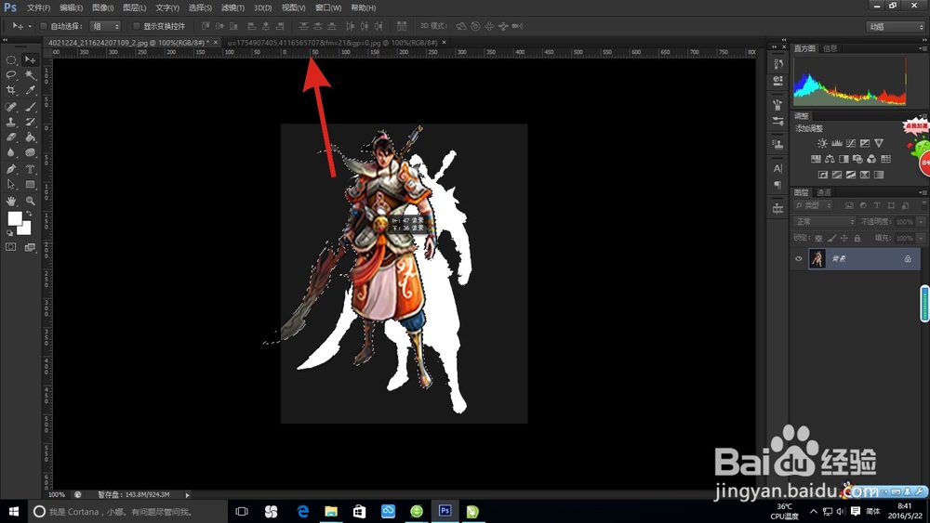
Task: Select the Blur tool
Action: pyautogui.click(x=10, y=152)
